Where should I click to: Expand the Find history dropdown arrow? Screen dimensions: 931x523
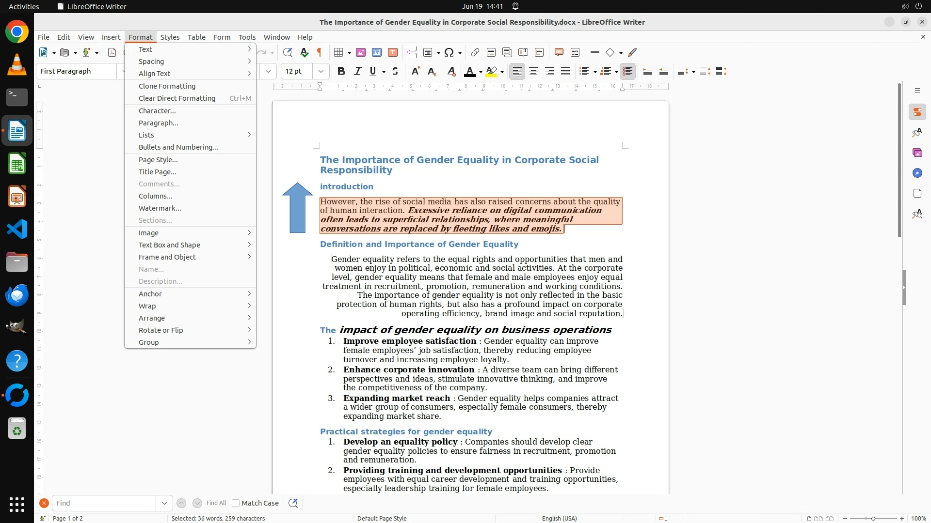[164, 503]
